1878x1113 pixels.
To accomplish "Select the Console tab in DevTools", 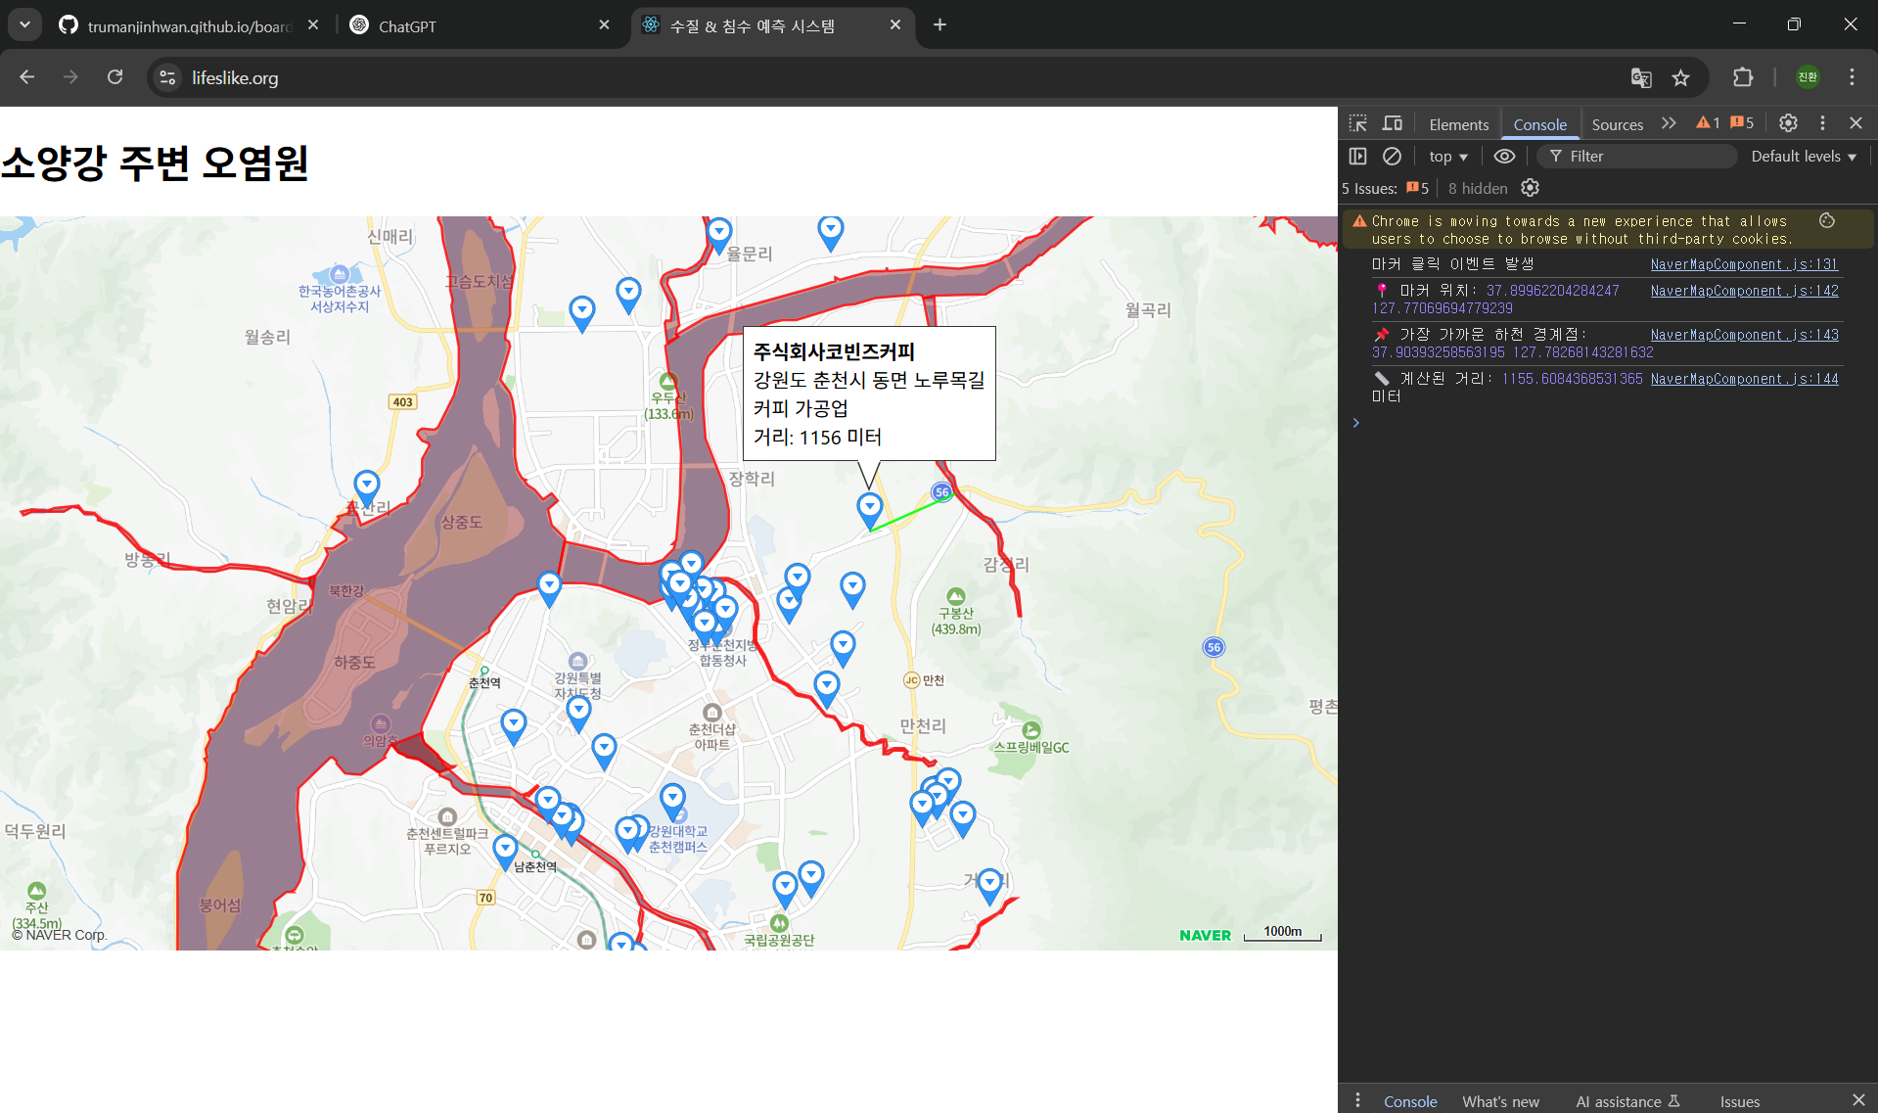I will point(1539,124).
